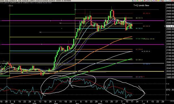Click the 25.00 stochastic level label
174x104 pixels.
[x=168, y=95]
